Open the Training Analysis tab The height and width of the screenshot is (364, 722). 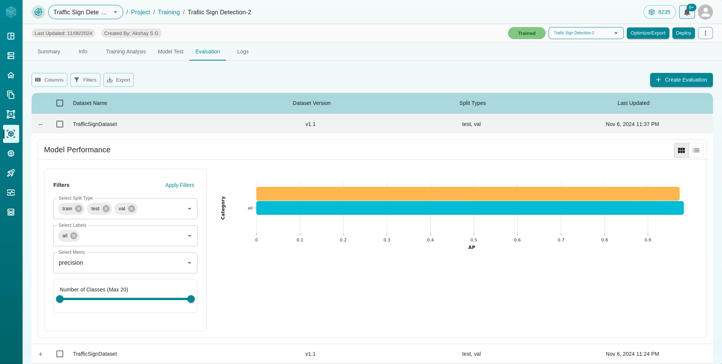pyautogui.click(x=126, y=52)
